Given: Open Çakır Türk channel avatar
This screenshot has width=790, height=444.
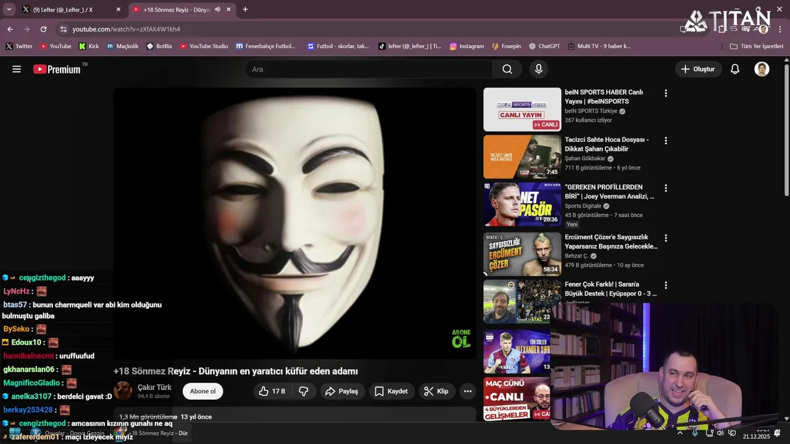Looking at the screenshot, I should click(x=123, y=390).
